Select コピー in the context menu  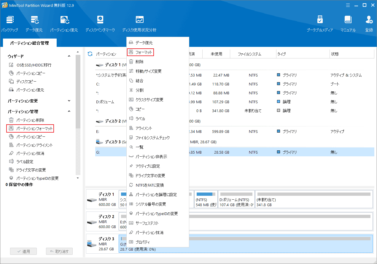tap(158, 109)
